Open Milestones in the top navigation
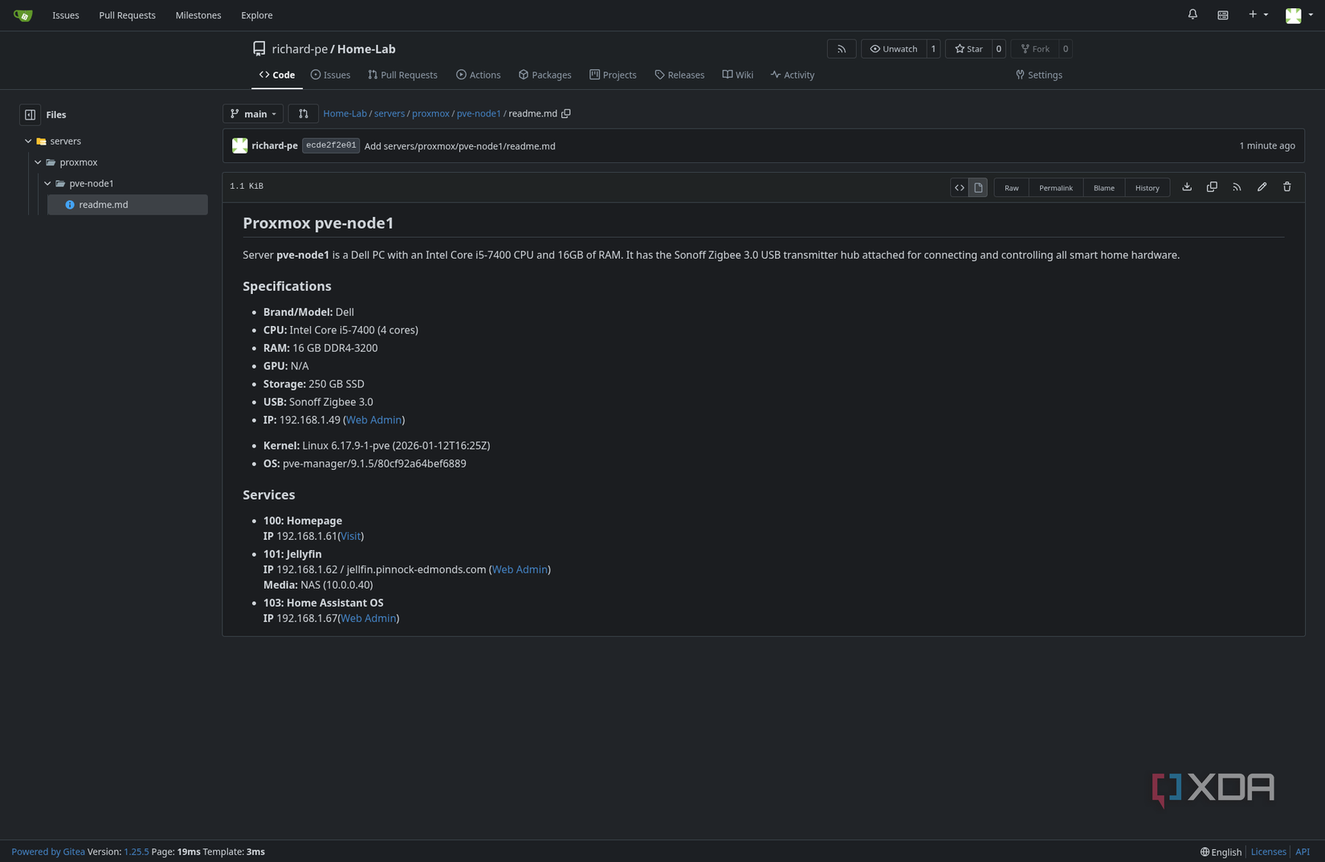 pyautogui.click(x=198, y=15)
